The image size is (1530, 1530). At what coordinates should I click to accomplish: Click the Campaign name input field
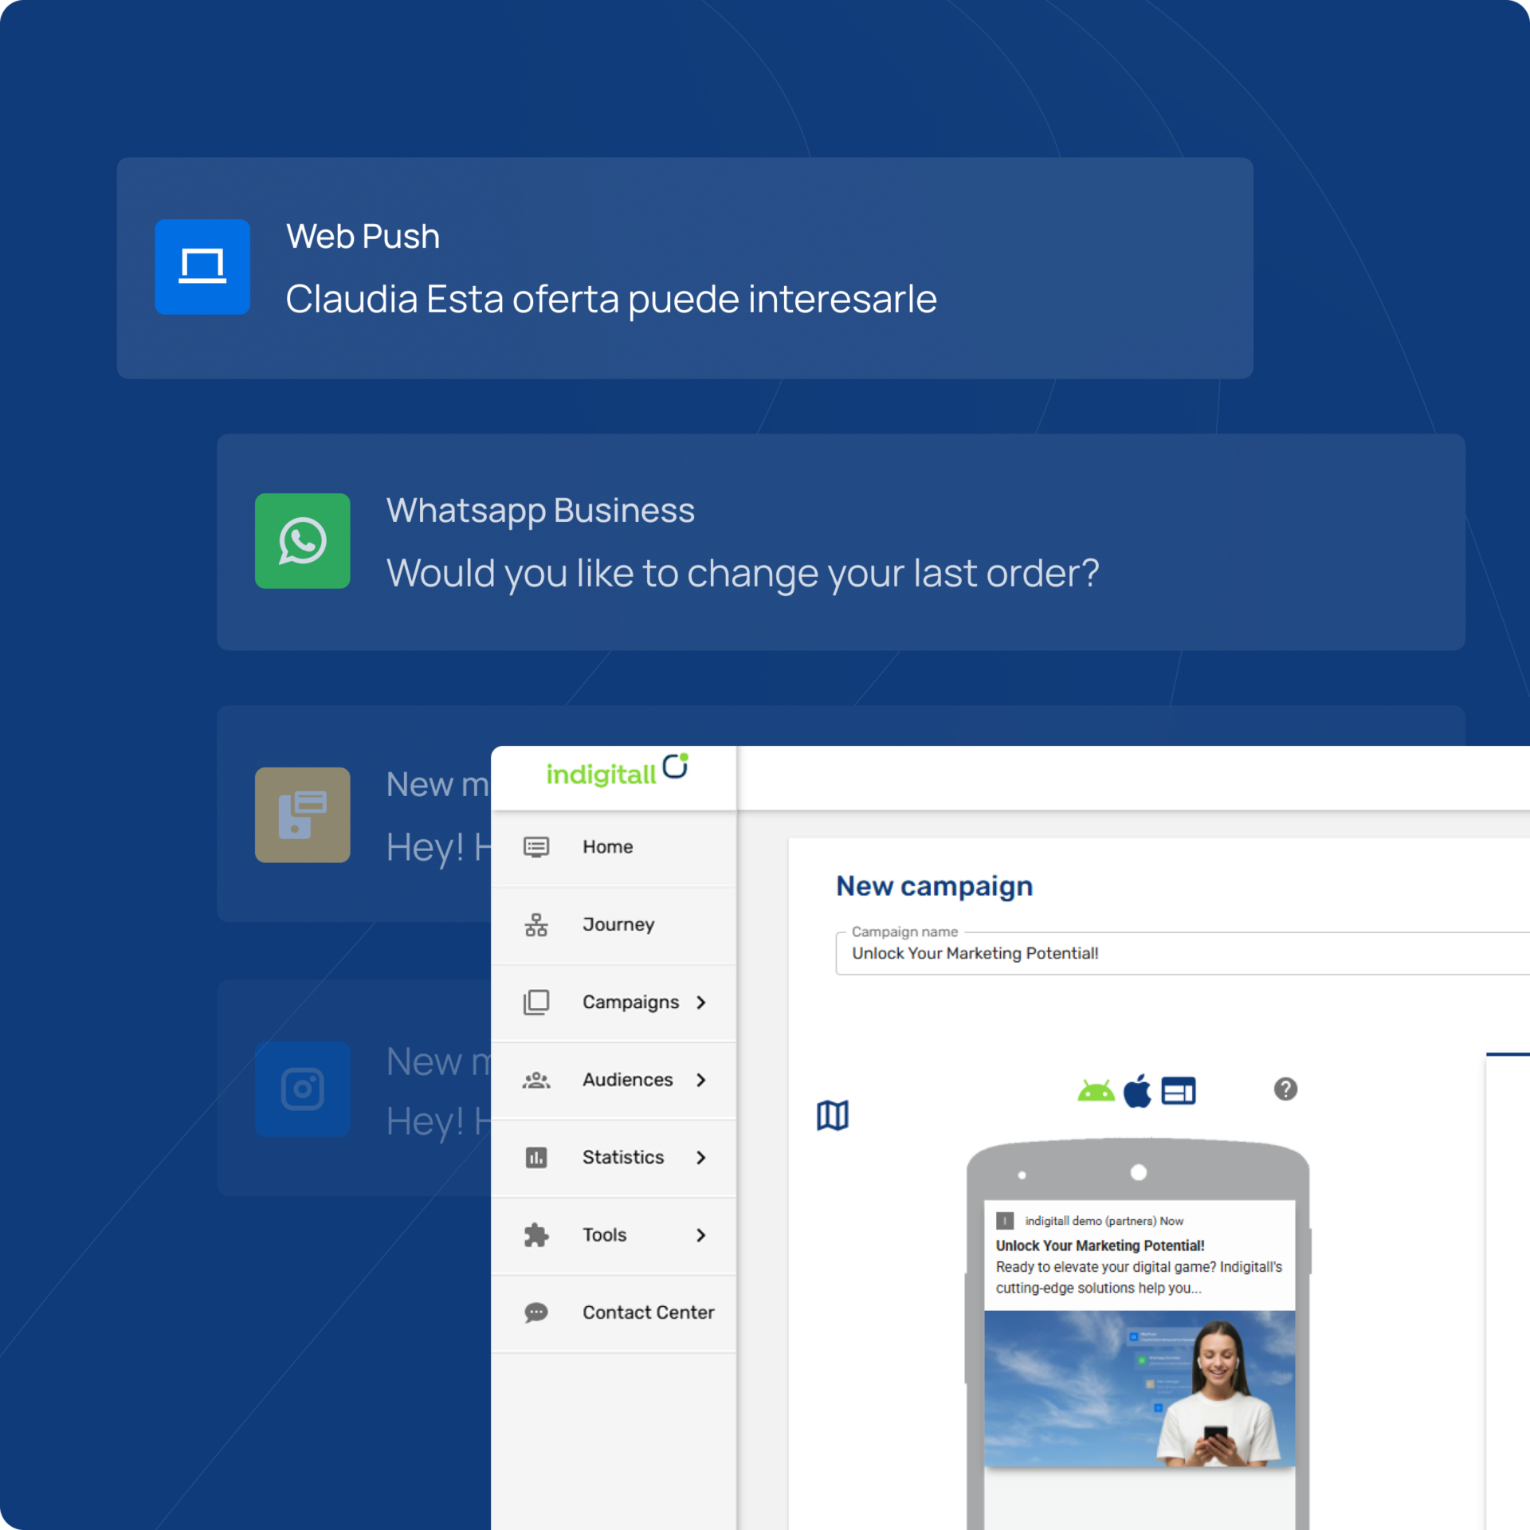pyautogui.click(x=1179, y=954)
